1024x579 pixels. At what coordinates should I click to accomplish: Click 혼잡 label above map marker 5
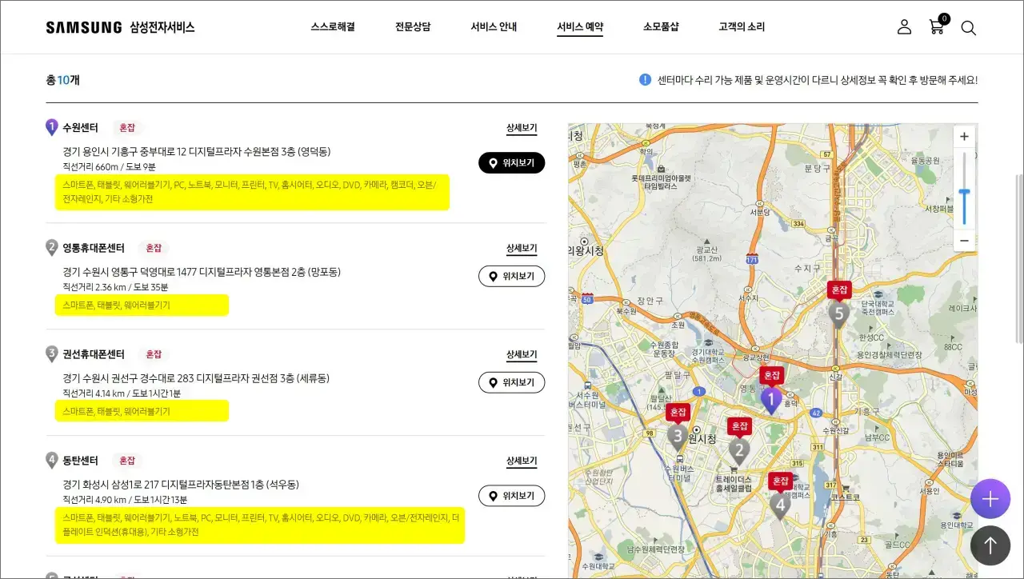tap(838, 289)
